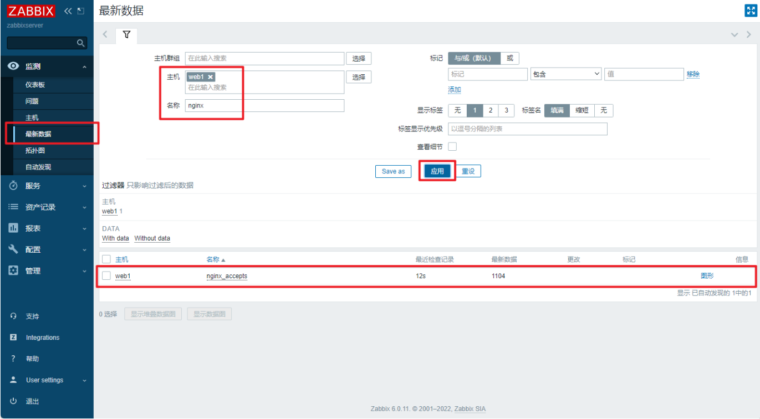Screen dimensions: 760x419
Task: Set tag name to 缩短
Action: [582, 110]
